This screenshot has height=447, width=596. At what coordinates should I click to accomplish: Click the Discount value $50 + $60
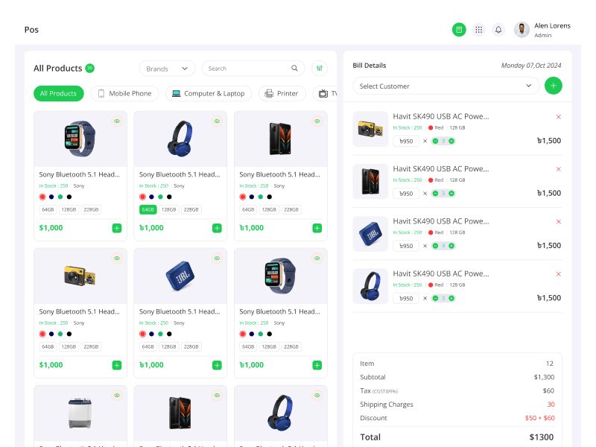point(539,418)
